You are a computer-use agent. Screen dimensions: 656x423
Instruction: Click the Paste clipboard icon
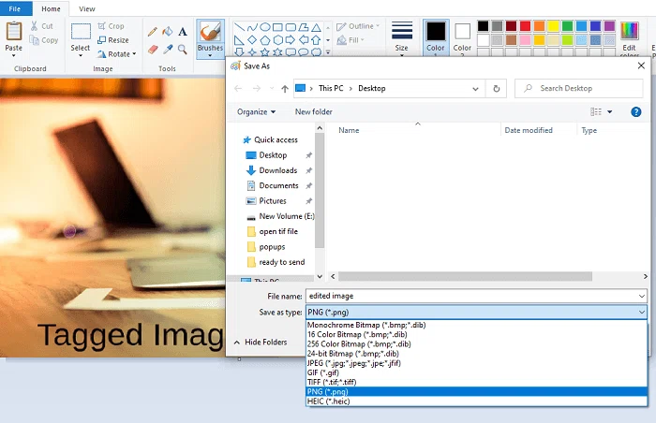pos(13,31)
